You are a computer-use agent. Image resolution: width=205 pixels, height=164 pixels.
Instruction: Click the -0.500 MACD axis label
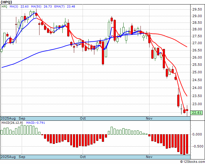(197, 146)
